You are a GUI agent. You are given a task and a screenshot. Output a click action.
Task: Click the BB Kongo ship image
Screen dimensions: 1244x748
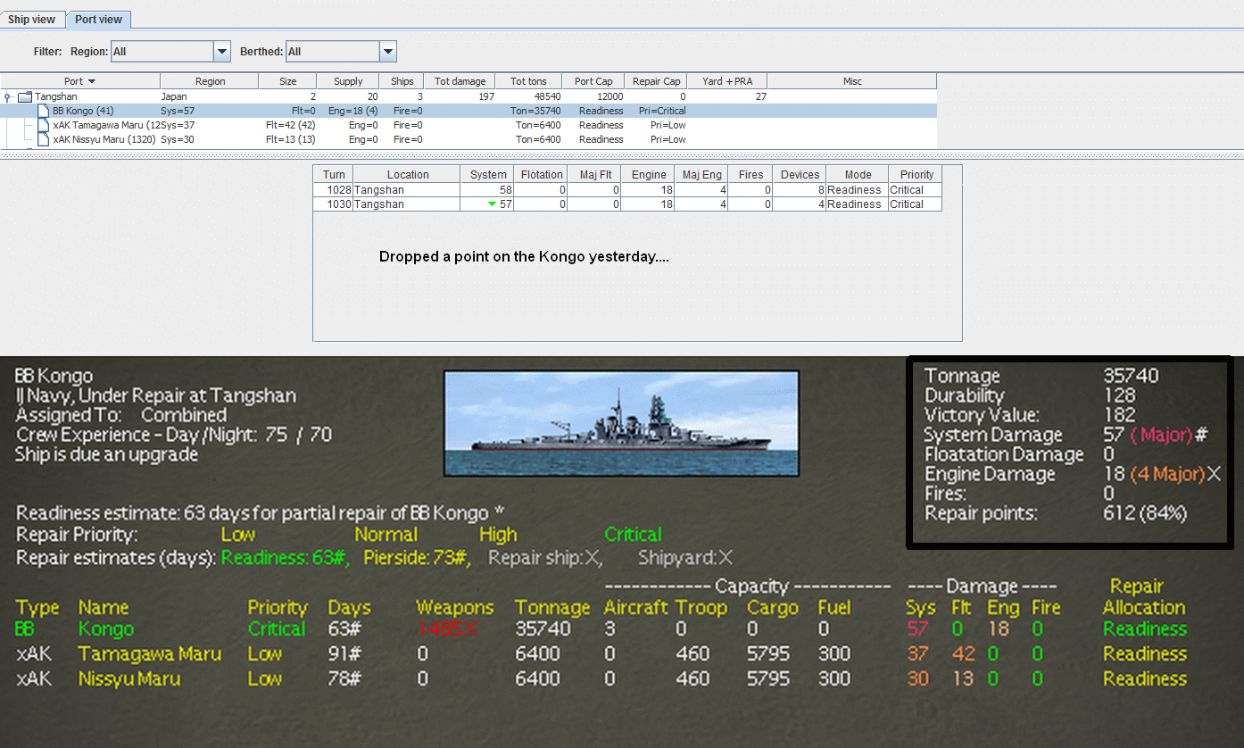[621, 423]
